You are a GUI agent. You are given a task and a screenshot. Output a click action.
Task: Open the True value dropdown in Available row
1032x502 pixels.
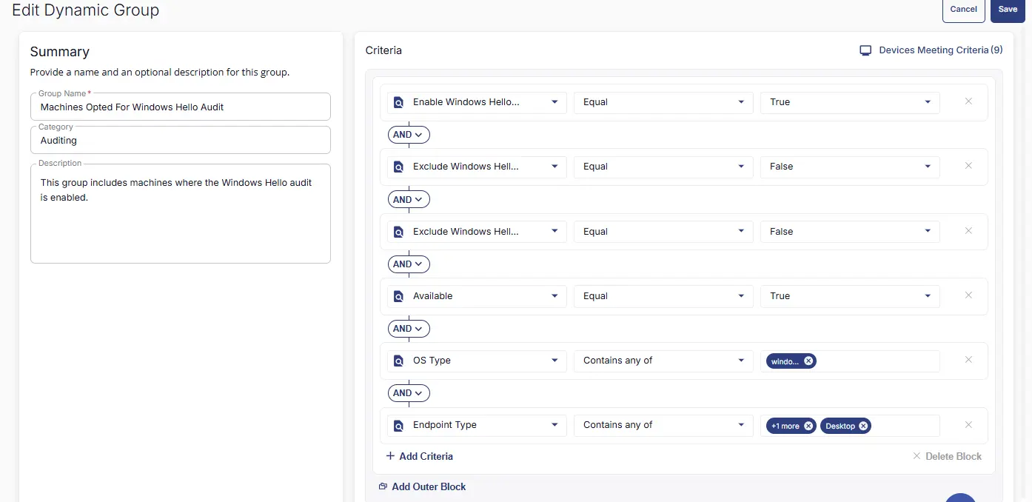coord(928,296)
